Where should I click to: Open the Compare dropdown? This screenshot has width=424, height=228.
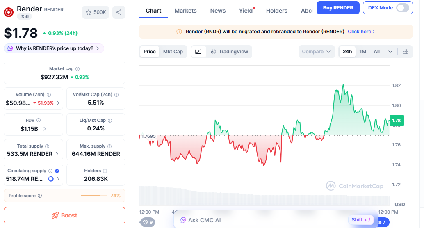[317, 52]
